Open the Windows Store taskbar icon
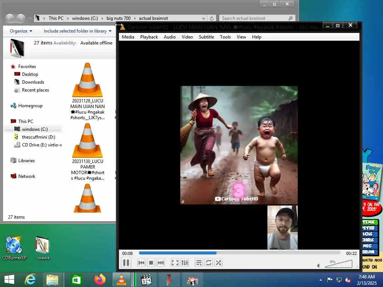This screenshot has width=383, height=287. click(76, 280)
